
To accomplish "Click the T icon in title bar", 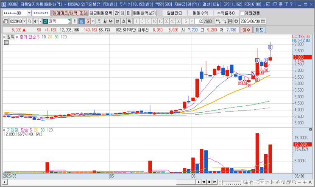I will [x=286, y=4].
